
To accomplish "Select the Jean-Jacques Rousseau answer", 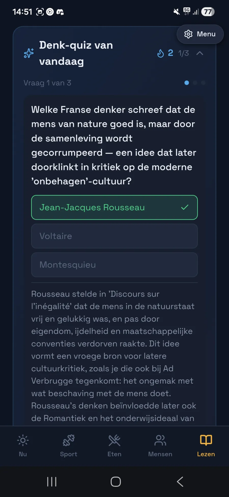I will [114, 207].
